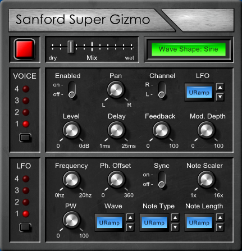Click the Wave URamp display box

click(x=109, y=222)
